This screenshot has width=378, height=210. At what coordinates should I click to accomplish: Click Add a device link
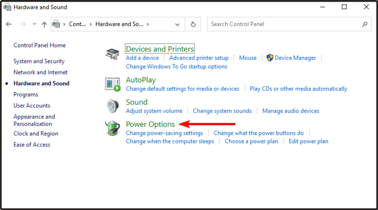[x=142, y=58]
